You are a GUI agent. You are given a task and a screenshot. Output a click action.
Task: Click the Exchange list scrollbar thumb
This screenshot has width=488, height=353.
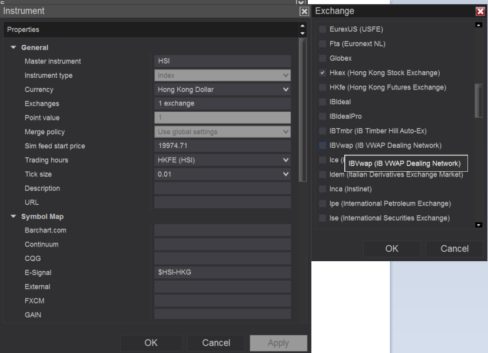479,101
